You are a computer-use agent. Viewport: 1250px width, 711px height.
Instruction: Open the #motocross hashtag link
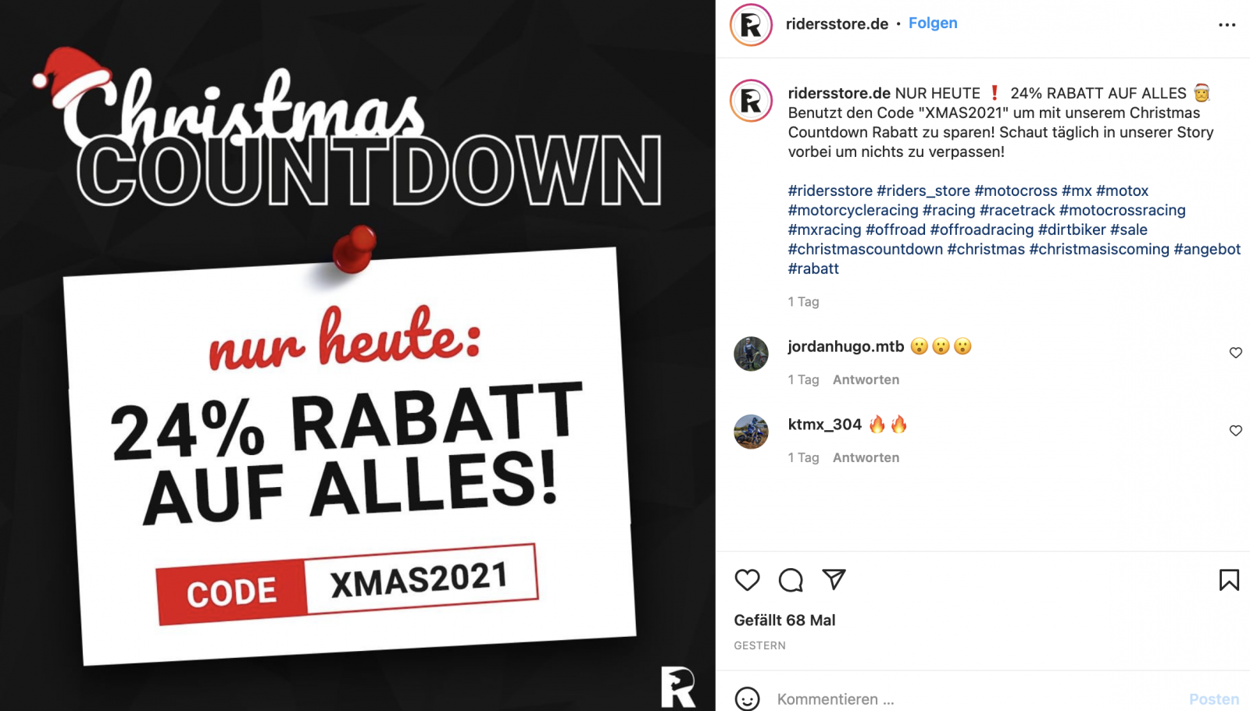tap(1016, 190)
